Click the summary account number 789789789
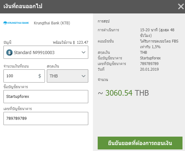Screen dimensions: 185x151 [149, 64]
